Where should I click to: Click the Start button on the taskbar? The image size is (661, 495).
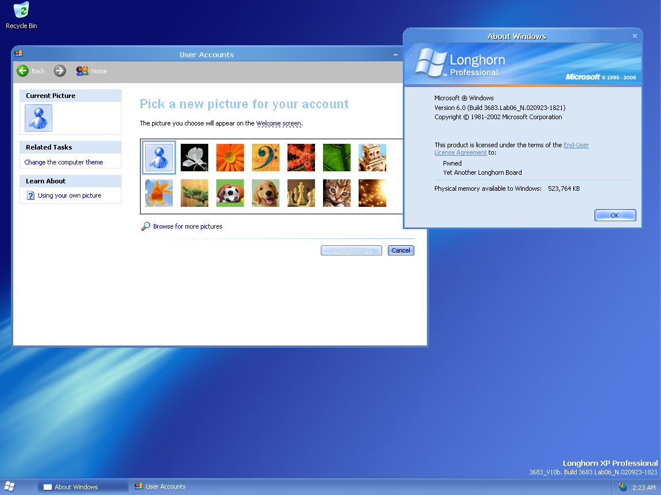[9, 486]
